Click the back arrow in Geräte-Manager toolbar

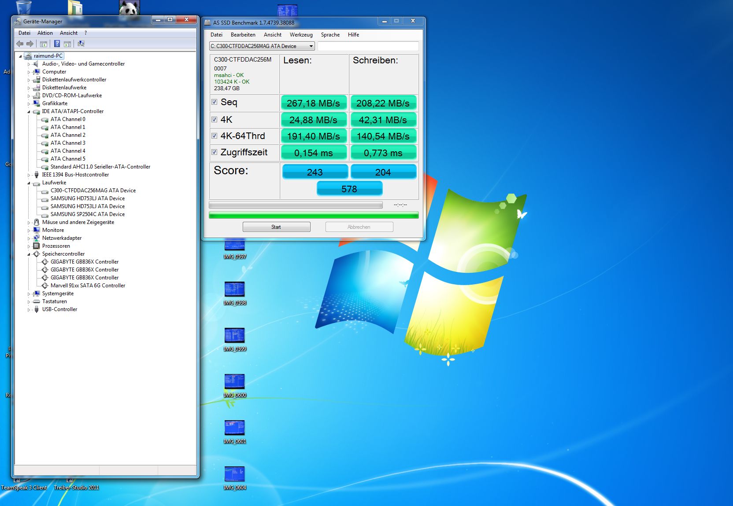coord(20,44)
